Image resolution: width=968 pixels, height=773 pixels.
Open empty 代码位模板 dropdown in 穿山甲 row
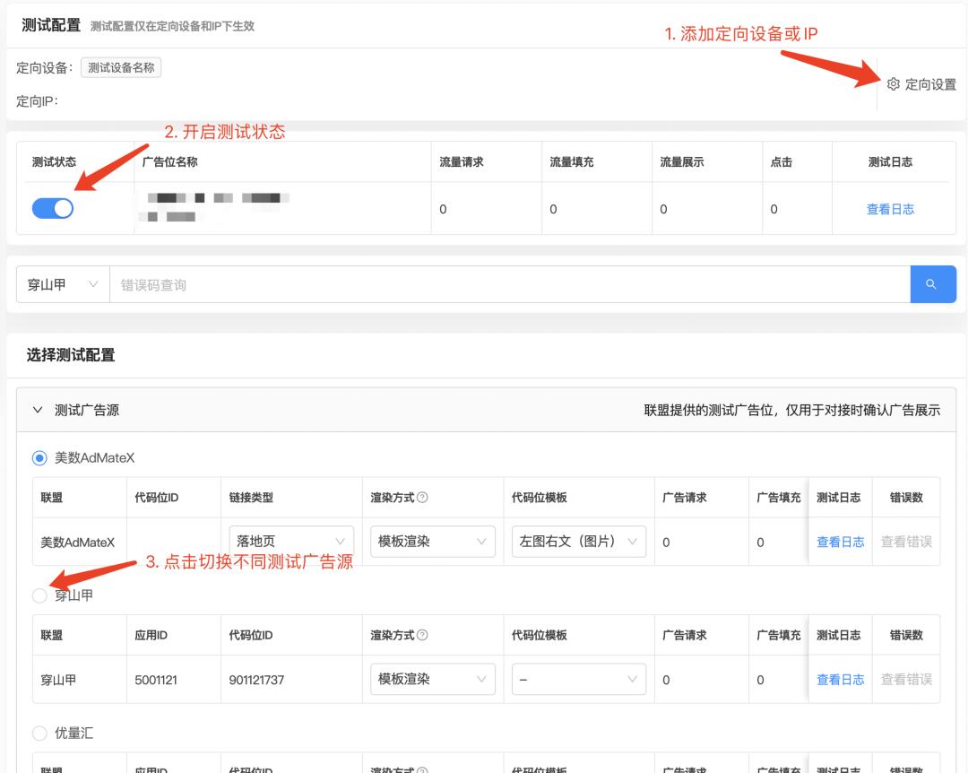[578, 679]
